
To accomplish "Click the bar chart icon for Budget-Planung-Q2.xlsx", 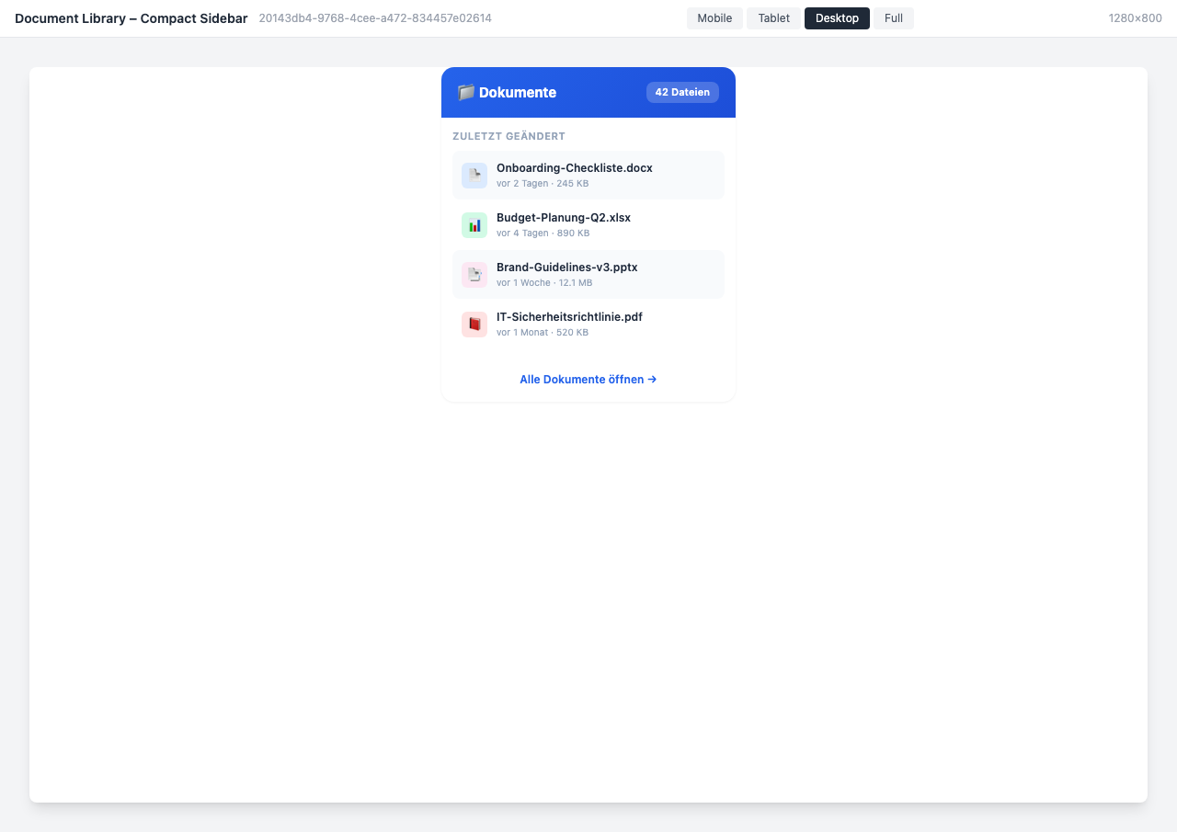I will coord(474,224).
